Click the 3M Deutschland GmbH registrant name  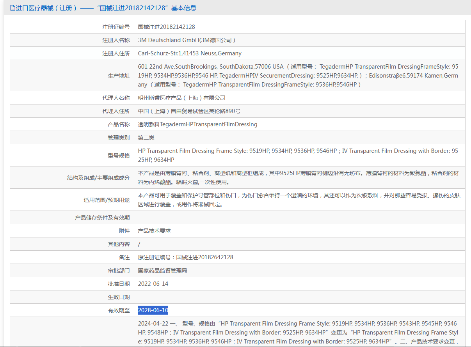pyautogui.click(x=187, y=40)
